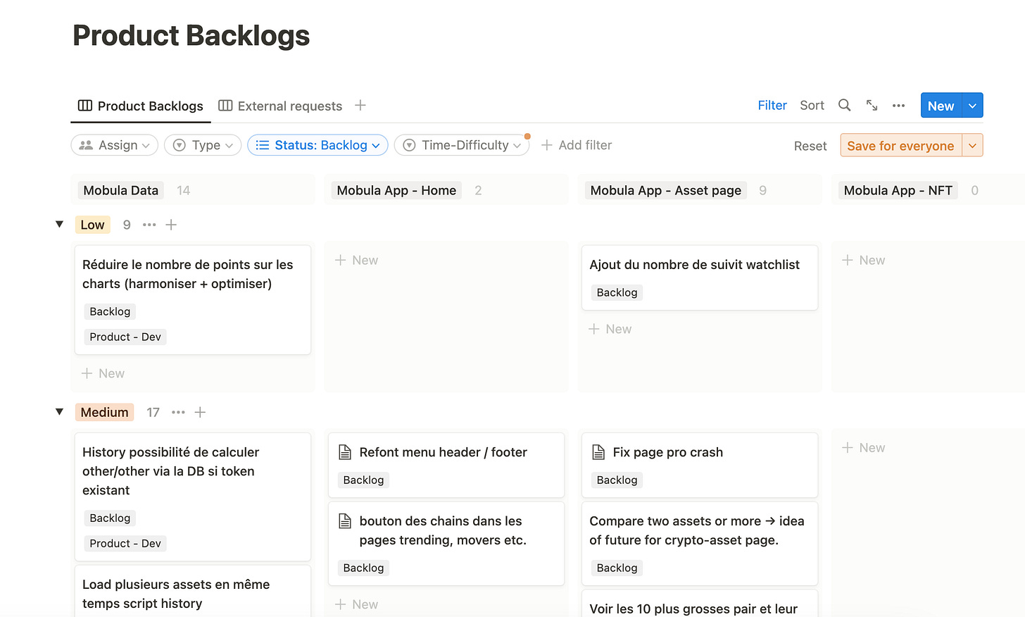This screenshot has height=617, width=1025.
Task: Click Mobula App - Home column header
Action: 396,190
